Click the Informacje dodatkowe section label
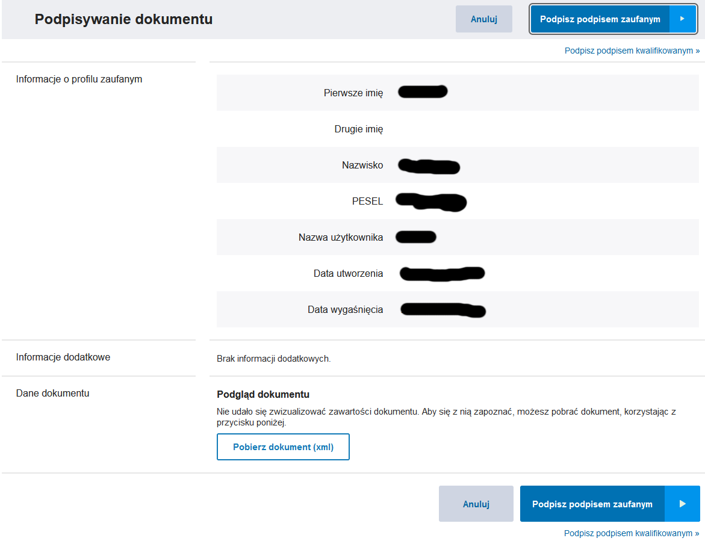This screenshot has width=705, height=541. pos(63,357)
